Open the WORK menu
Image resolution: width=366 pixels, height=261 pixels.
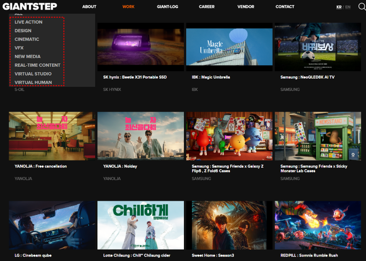(x=129, y=7)
